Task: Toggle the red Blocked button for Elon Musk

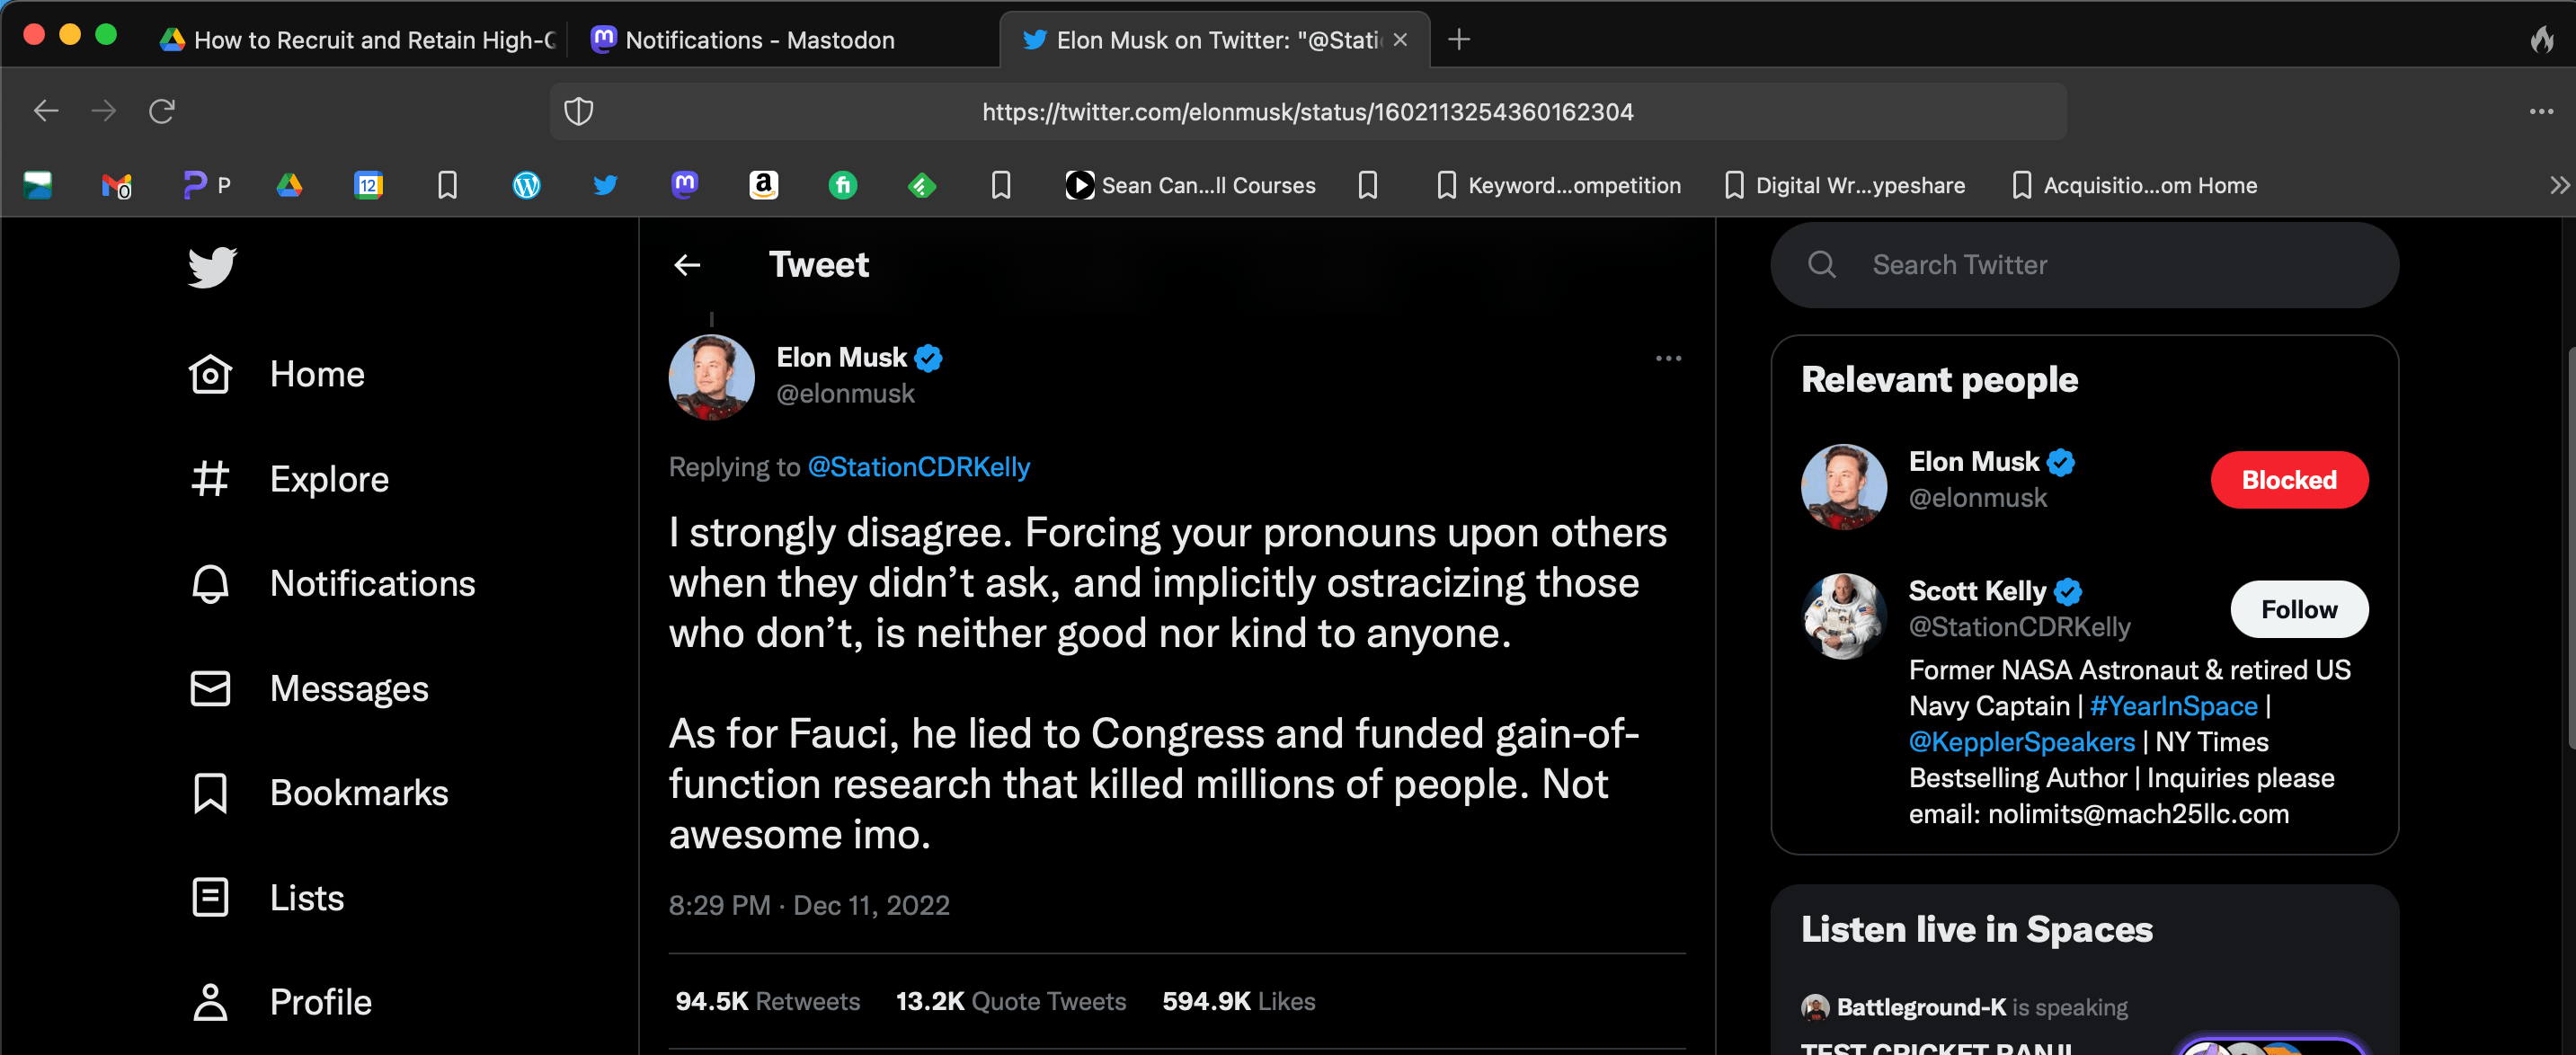Action: tap(2288, 480)
